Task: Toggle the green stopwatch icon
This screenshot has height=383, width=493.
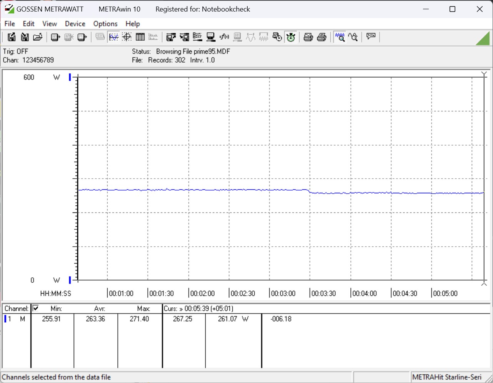Action: coord(291,37)
